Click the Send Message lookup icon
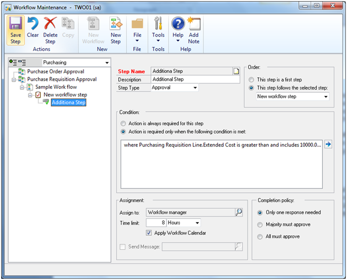This screenshot has height=280, width=347. (x=239, y=247)
